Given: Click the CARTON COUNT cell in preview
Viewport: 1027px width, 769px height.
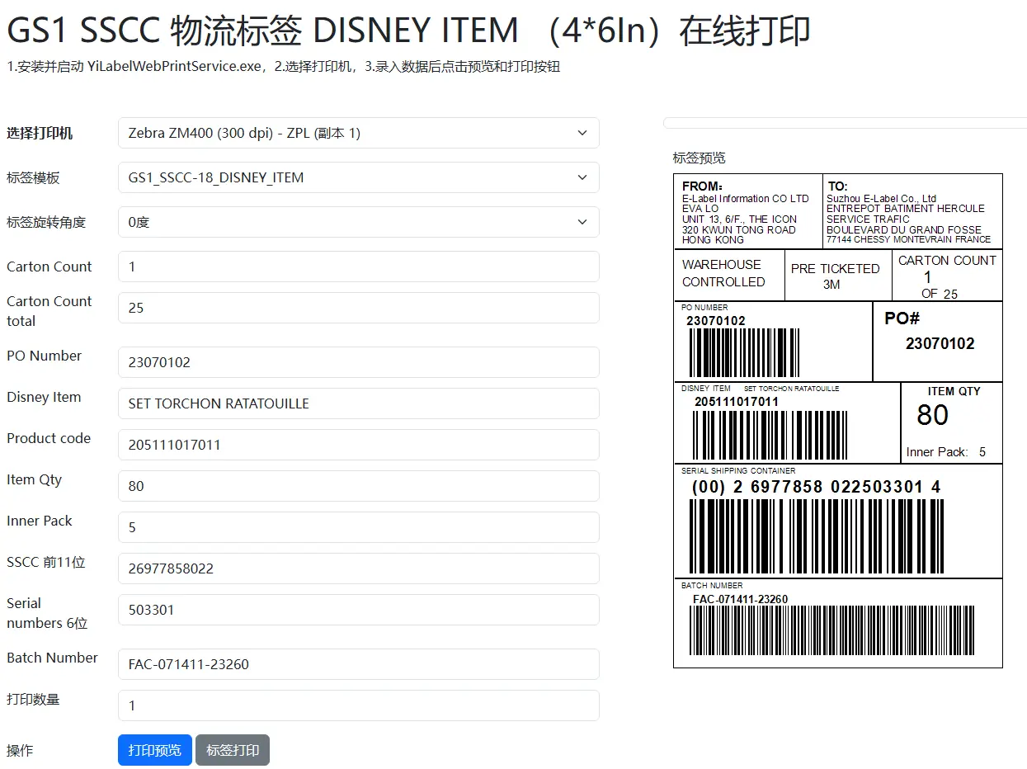Looking at the screenshot, I should 947,276.
